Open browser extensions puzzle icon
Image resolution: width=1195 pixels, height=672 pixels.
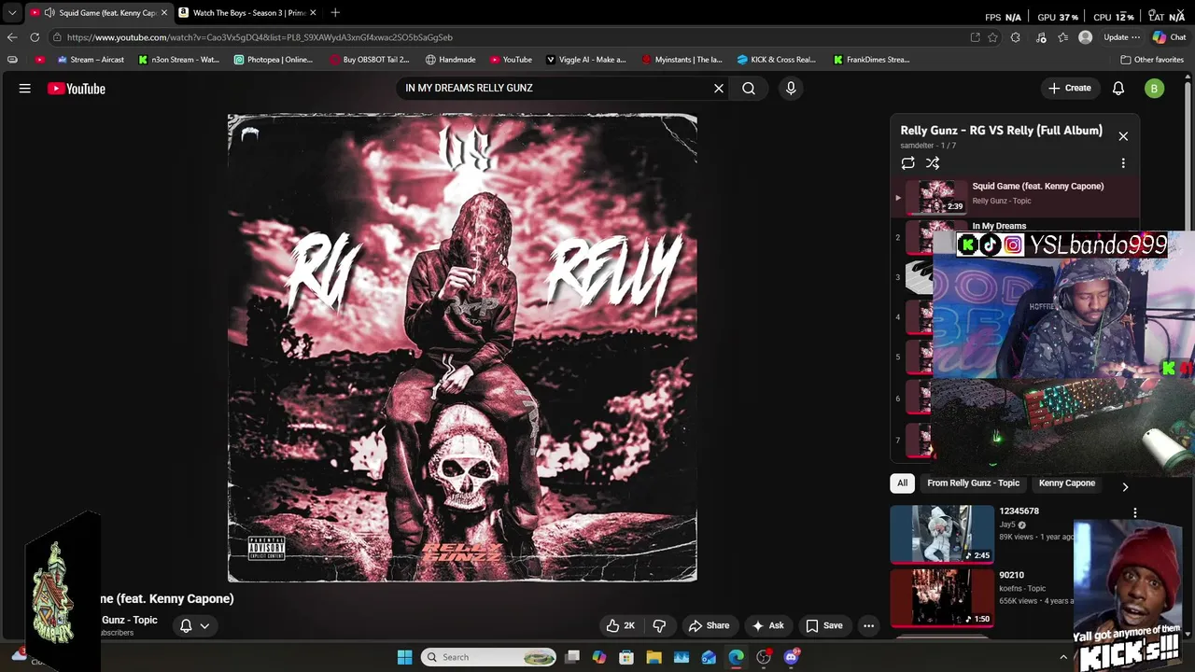tap(1016, 37)
